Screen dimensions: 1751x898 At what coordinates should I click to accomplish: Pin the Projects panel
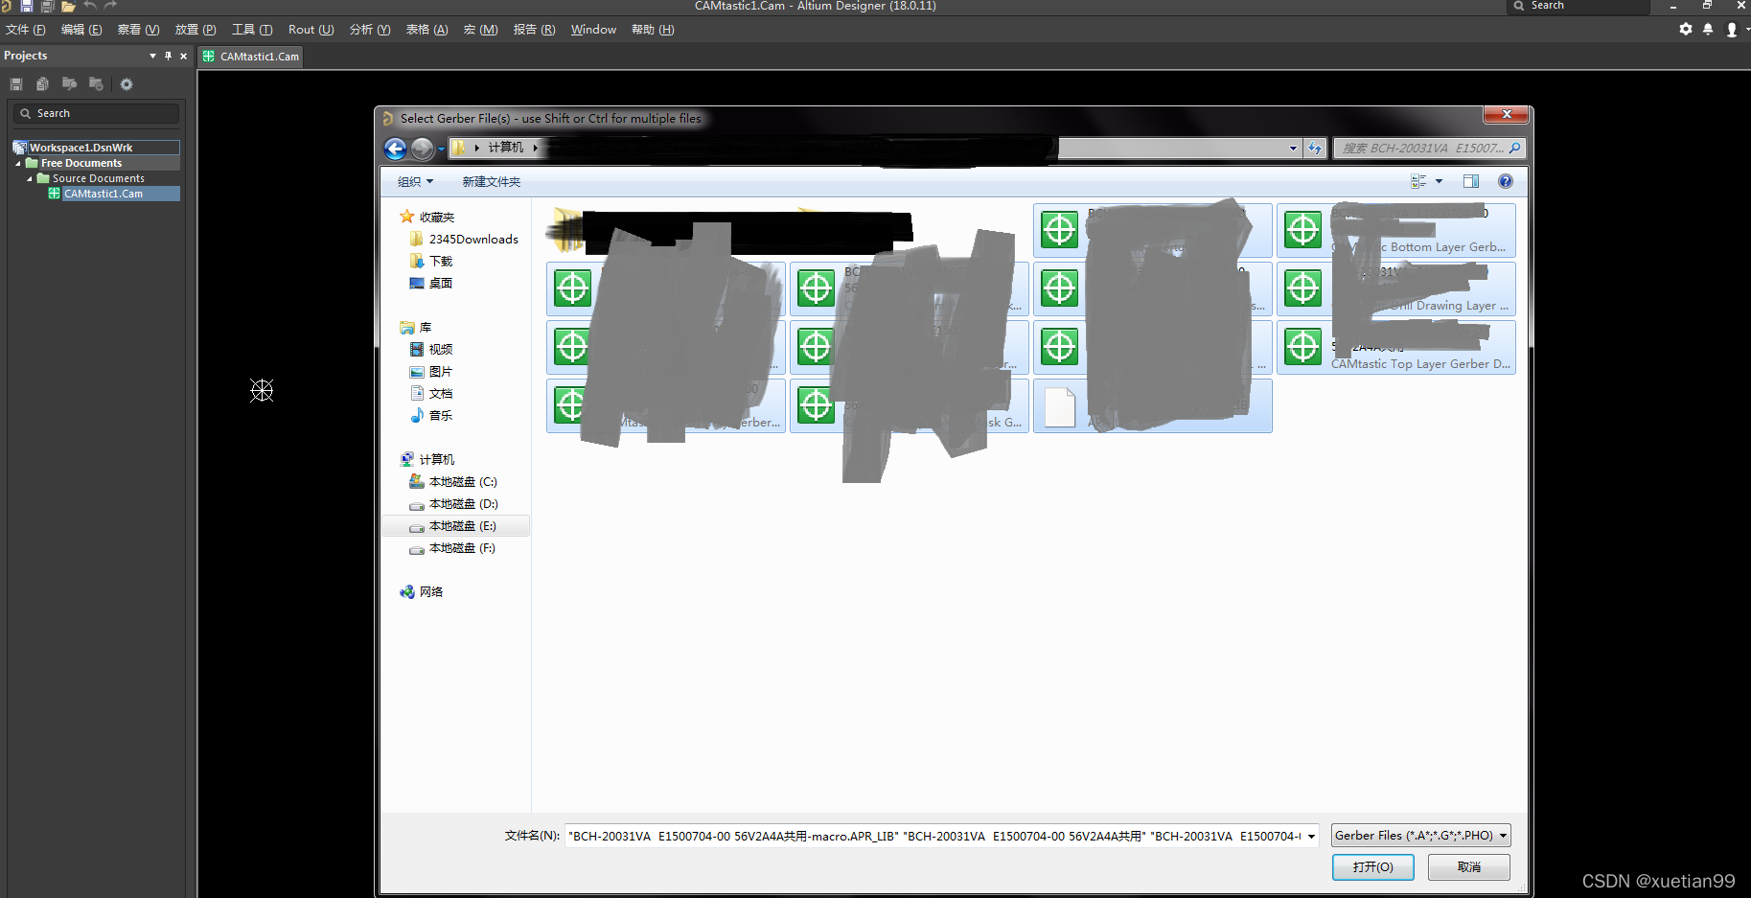click(168, 56)
